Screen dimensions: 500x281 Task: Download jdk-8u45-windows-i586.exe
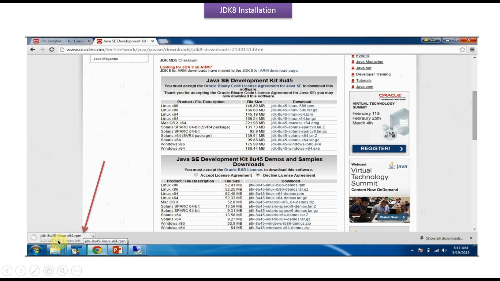pos(296,144)
